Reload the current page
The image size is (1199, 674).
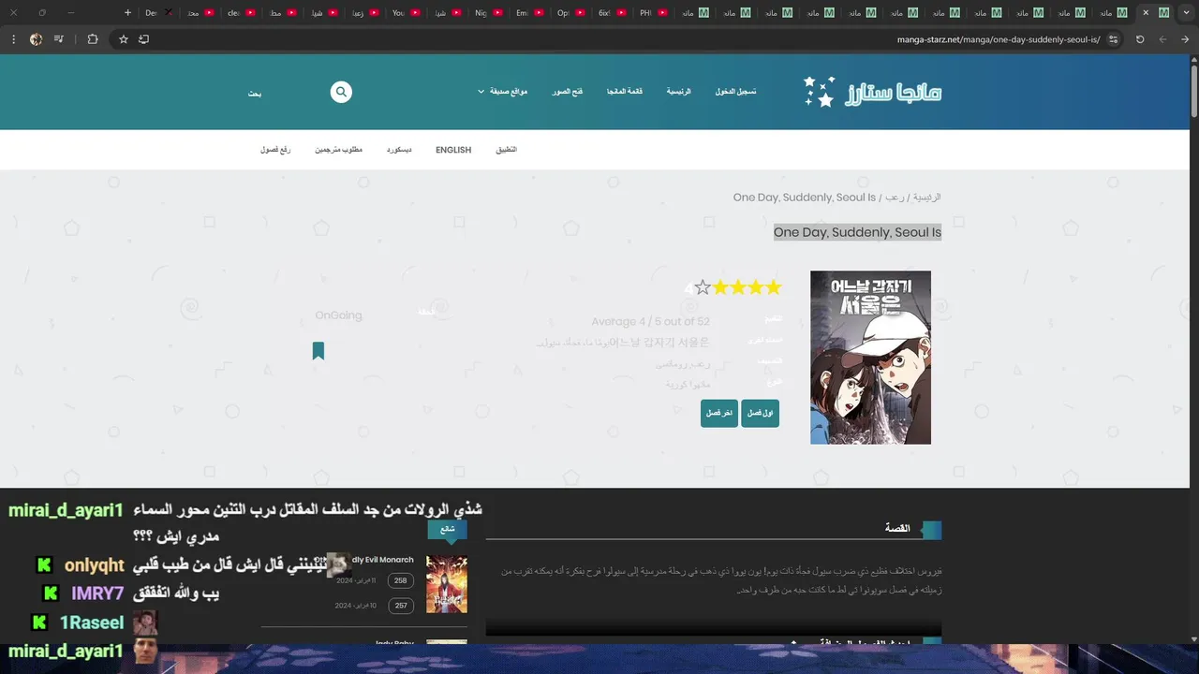click(1140, 39)
